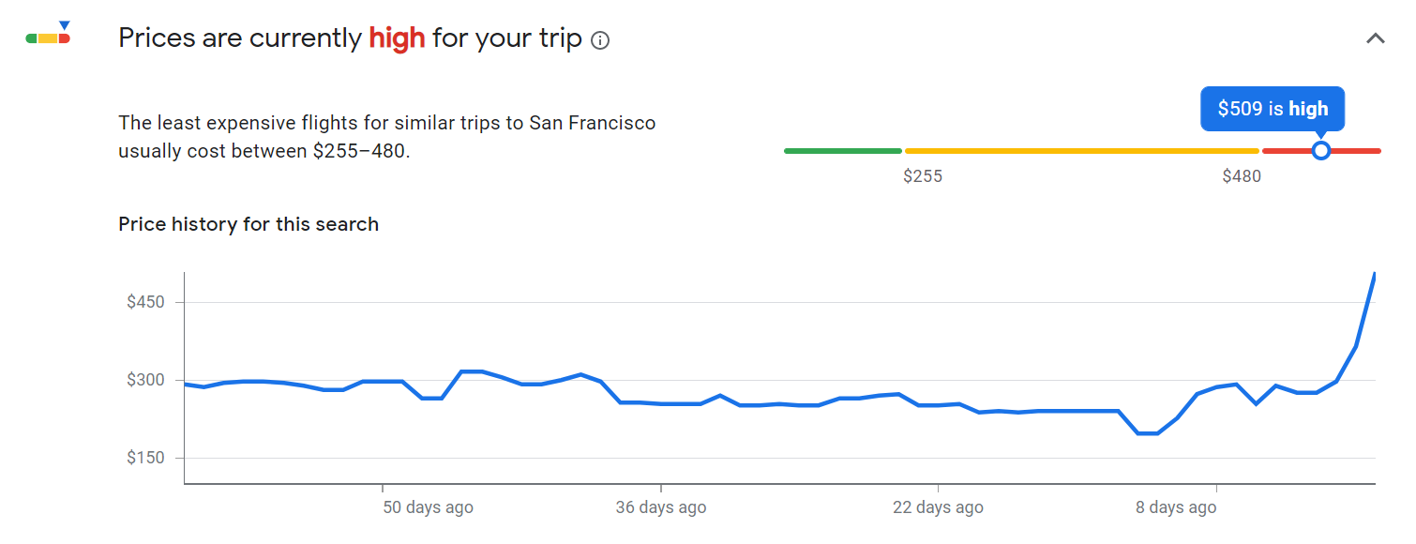
Task: Click the "36 days ago" axis marker
Action: [660, 507]
